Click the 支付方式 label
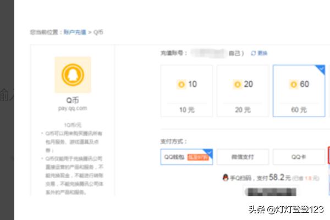The width and height of the screenshot is (330, 220). click(x=174, y=141)
